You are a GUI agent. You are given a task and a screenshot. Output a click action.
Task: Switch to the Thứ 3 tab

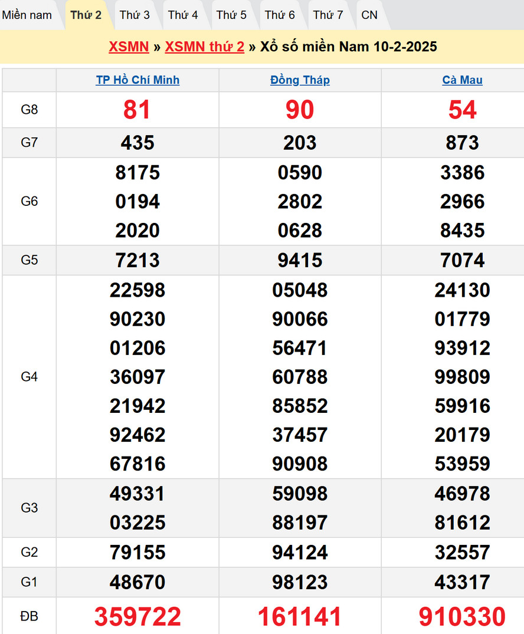[x=135, y=15]
